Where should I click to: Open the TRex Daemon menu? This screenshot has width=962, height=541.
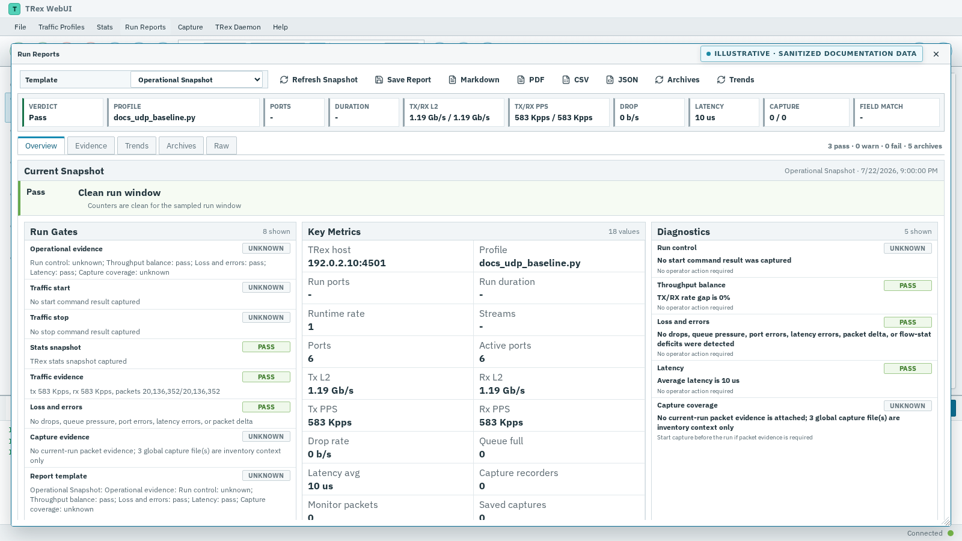coord(238,27)
